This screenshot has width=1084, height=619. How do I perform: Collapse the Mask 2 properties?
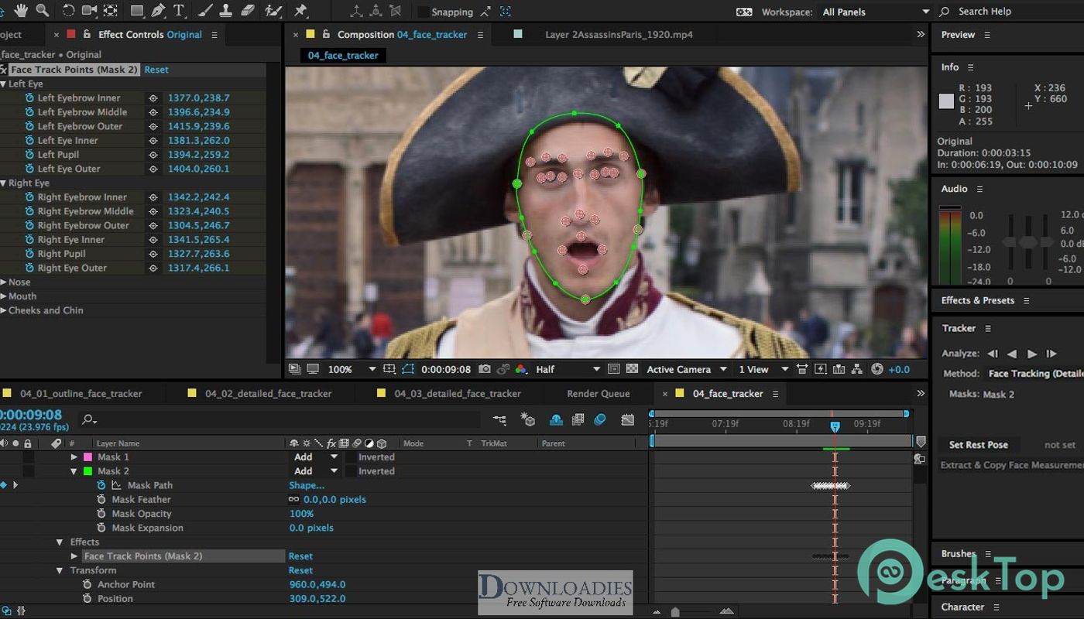tap(74, 471)
